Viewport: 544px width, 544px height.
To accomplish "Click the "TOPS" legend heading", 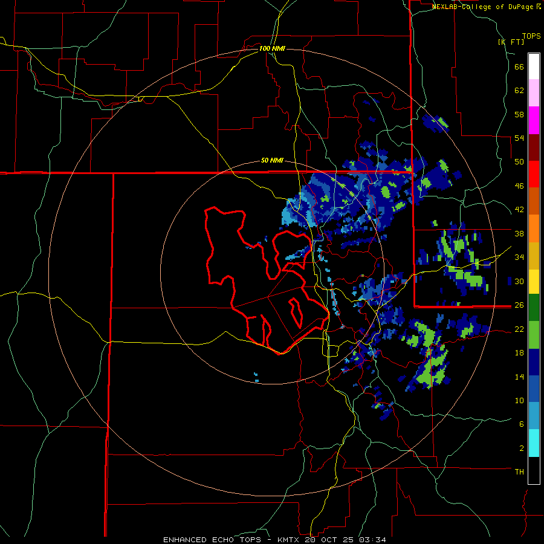I will [531, 36].
